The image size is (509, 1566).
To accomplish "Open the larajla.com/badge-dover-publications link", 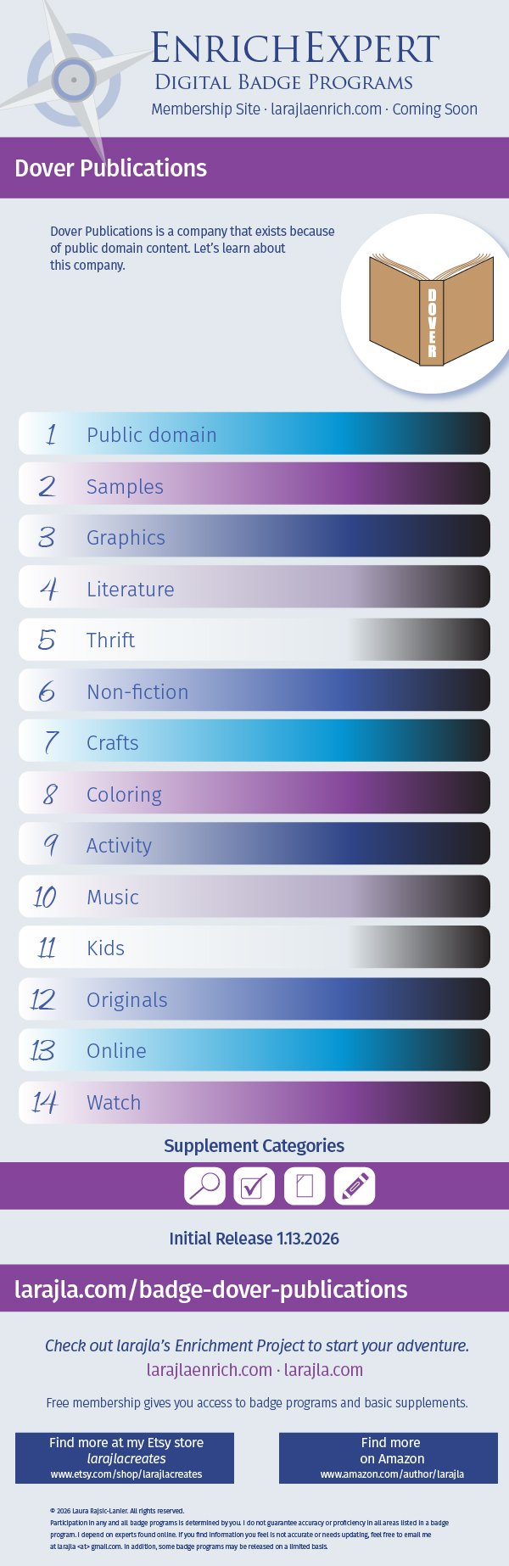I will coord(211,1289).
